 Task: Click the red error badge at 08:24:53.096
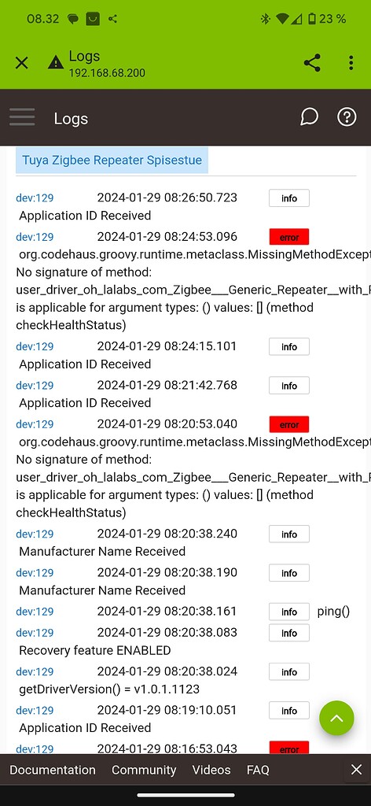click(x=289, y=237)
